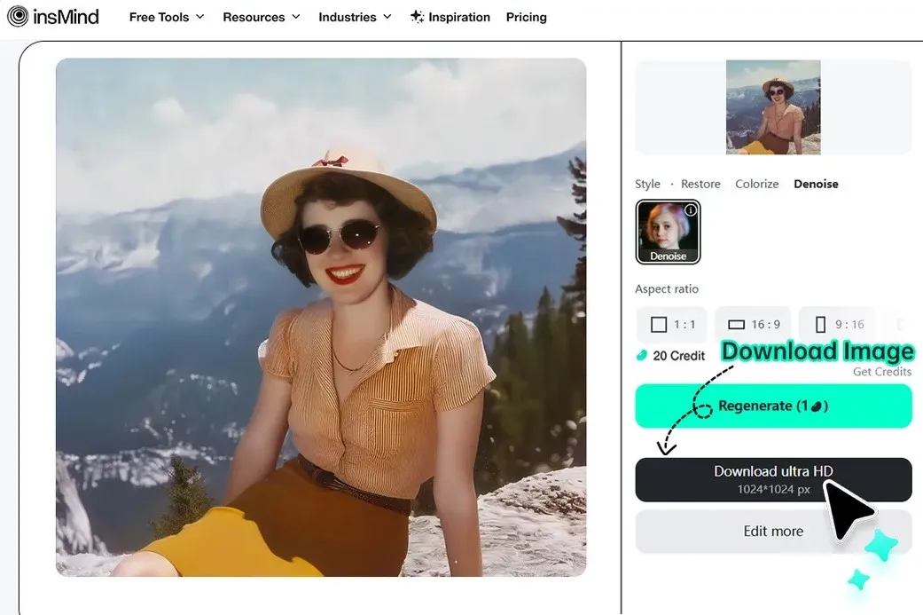Switch to the Restore style tab
The image size is (923, 615).
coord(700,184)
